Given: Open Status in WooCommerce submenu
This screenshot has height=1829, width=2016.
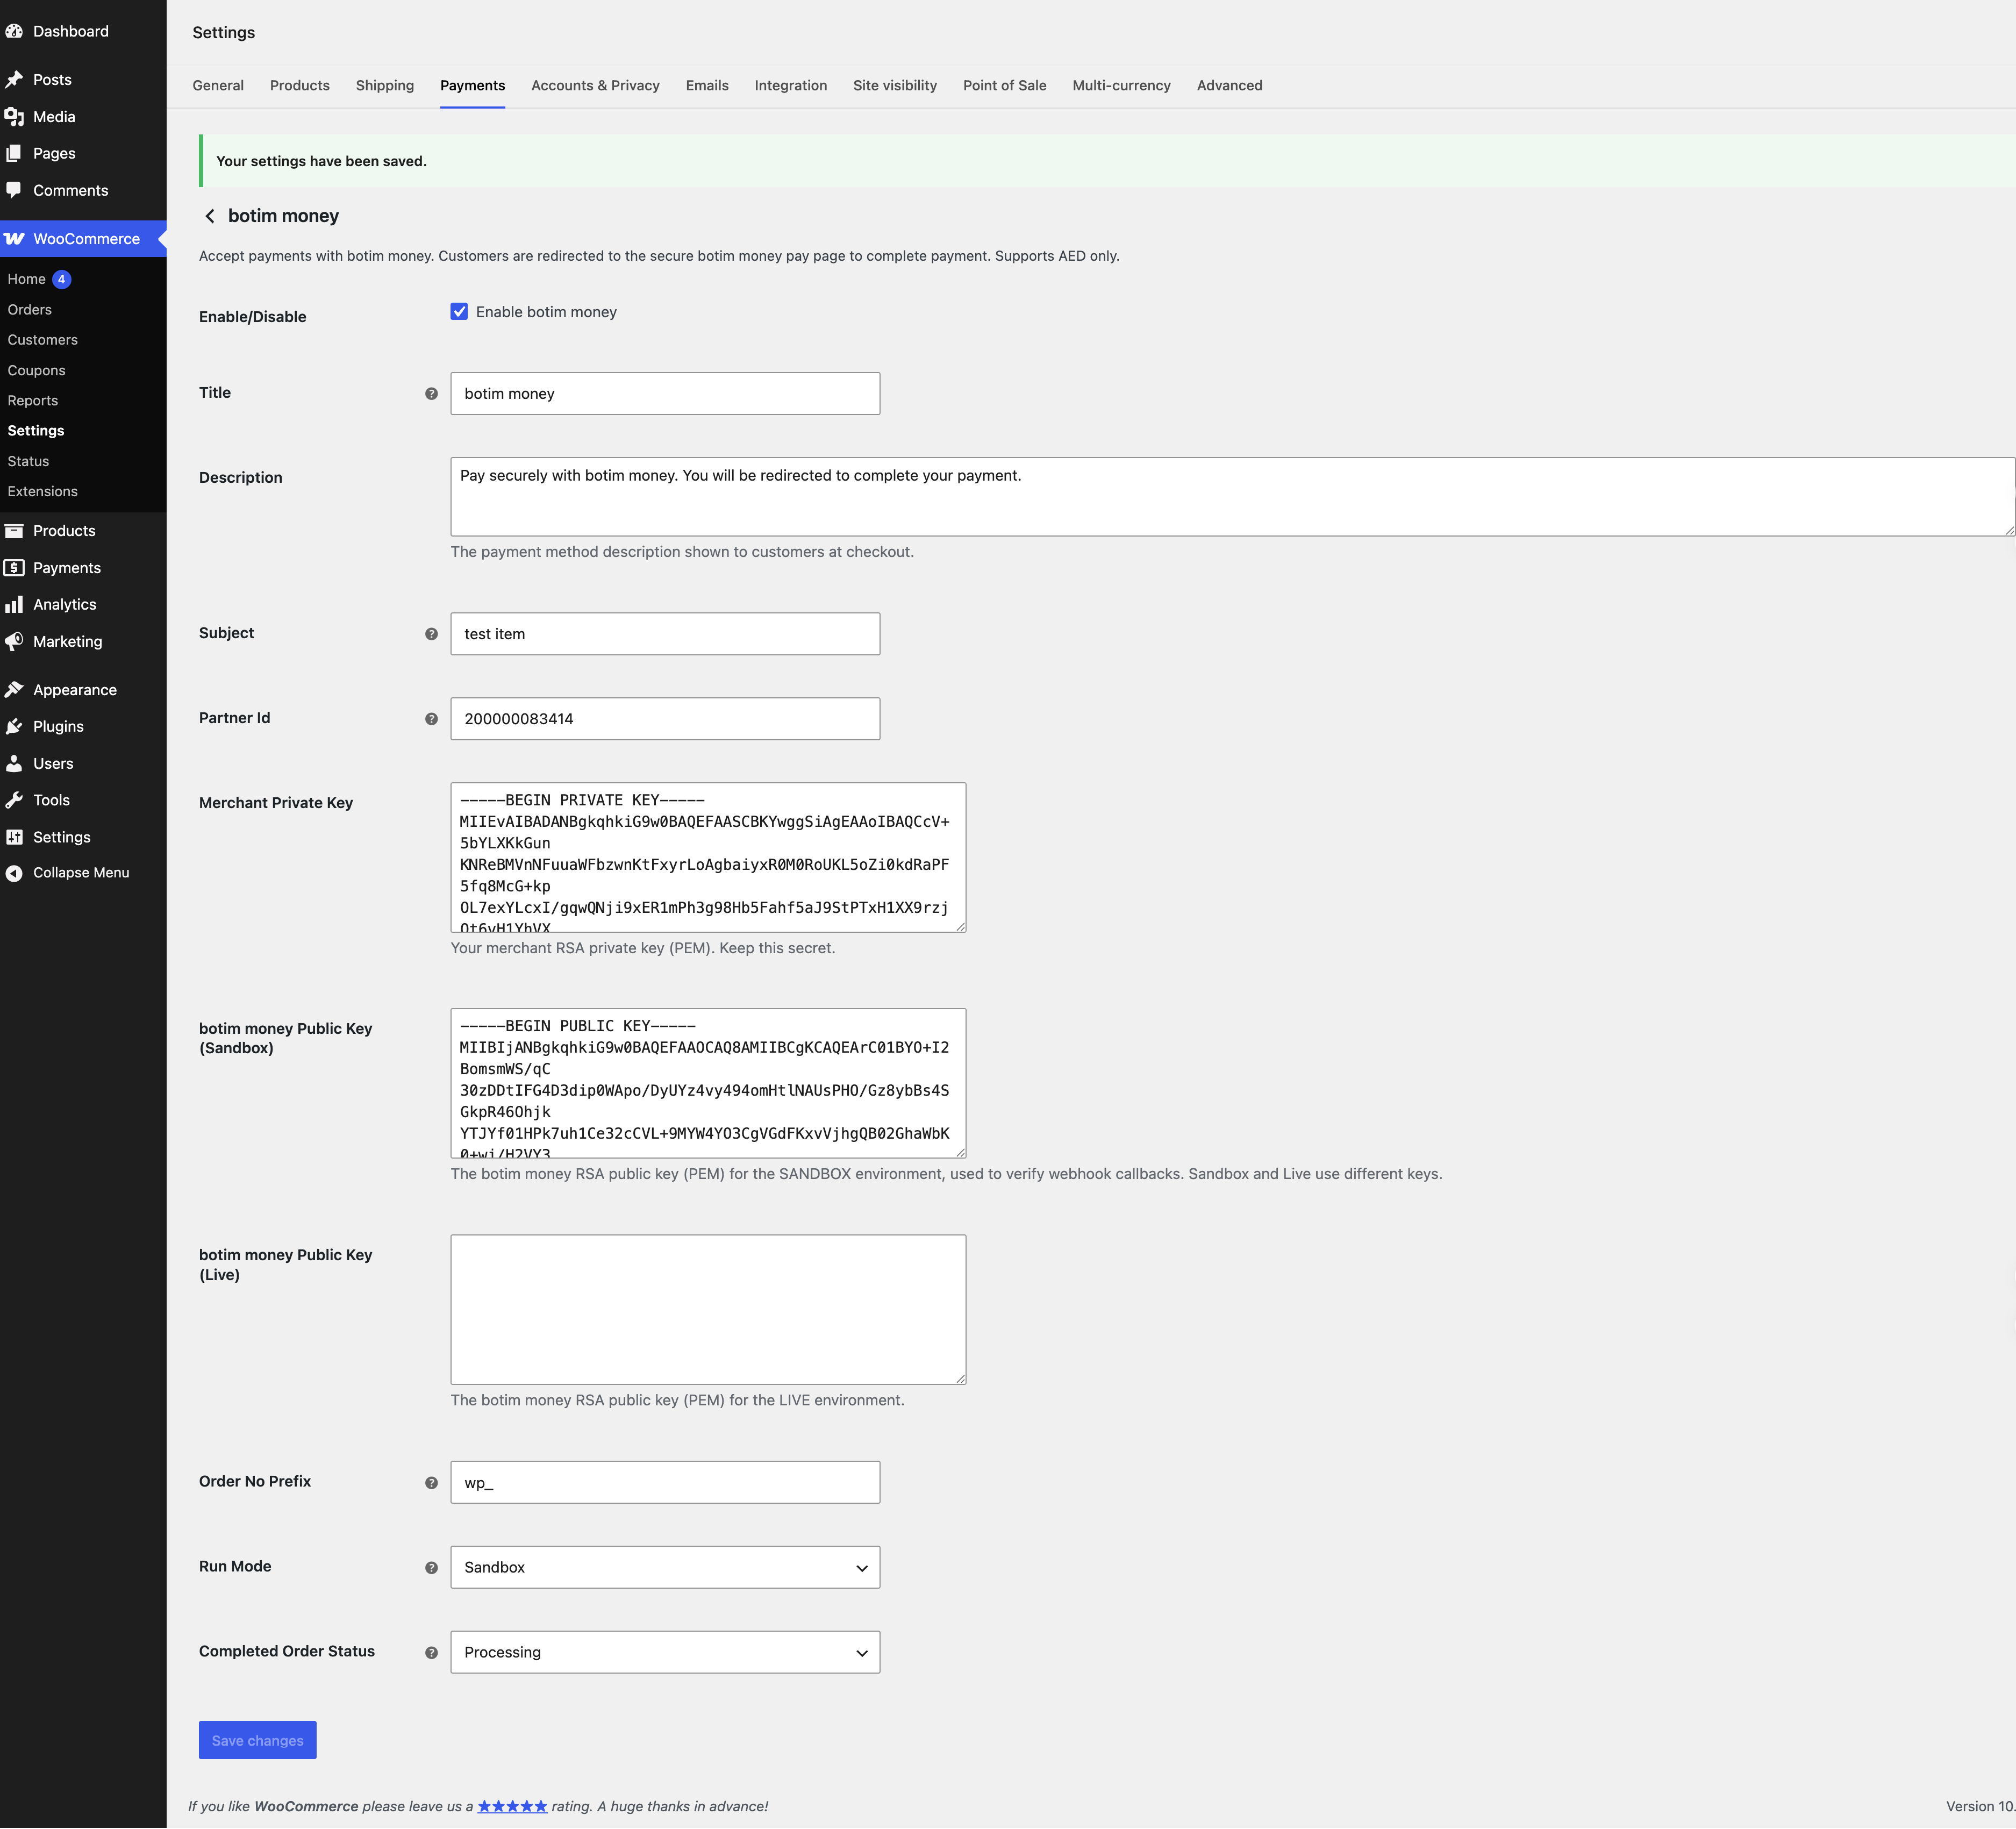Looking at the screenshot, I should click(x=28, y=461).
